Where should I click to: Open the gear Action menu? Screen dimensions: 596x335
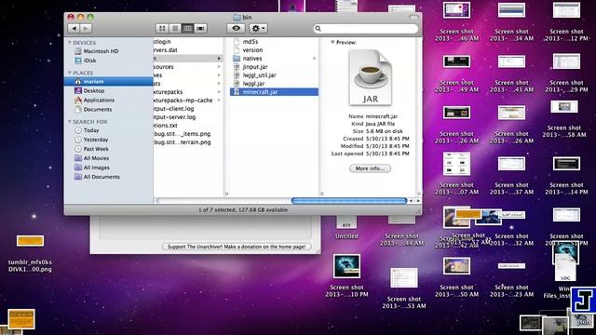pyautogui.click(x=258, y=28)
